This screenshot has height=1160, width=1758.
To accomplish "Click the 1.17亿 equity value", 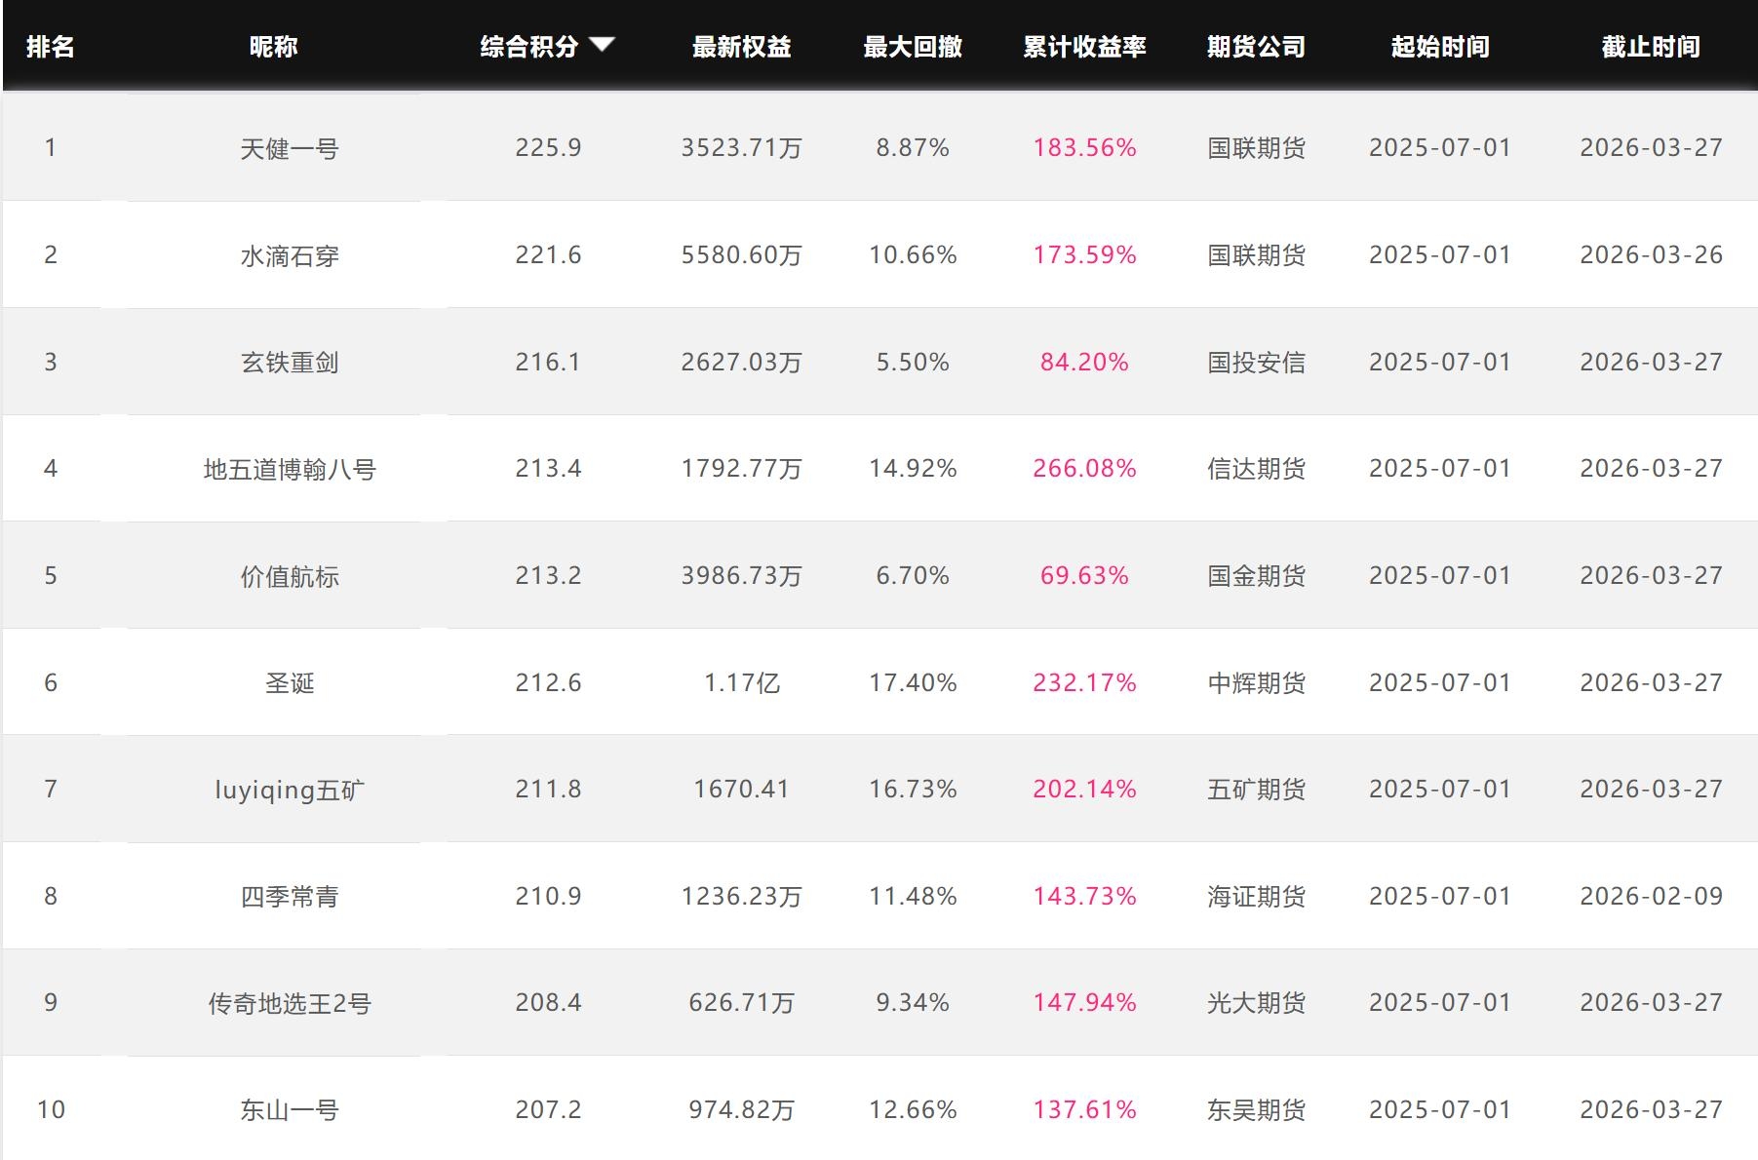I will pyautogui.click(x=741, y=683).
